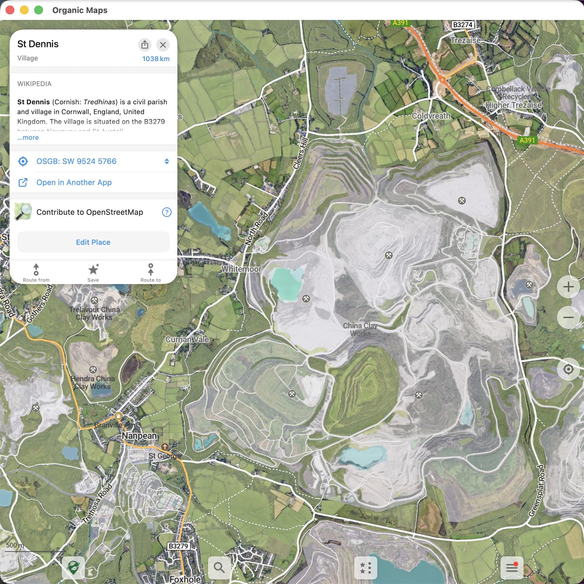Image resolution: width=584 pixels, height=584 pixels.
Task: Open the main menu button
Action: click(512, 568)
